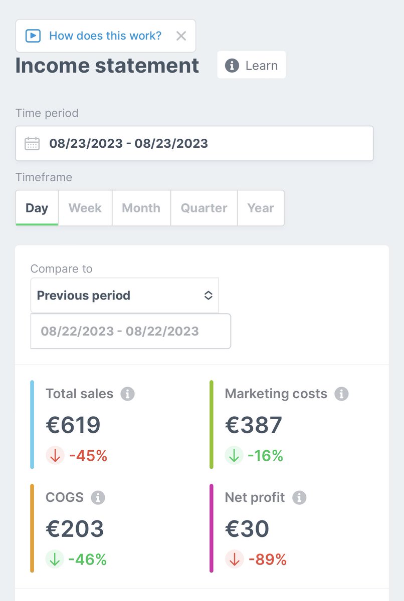The height and width of the screenshot is (601, 404).
Task: Click the info icon next to Total sales
Action: point(127,394)
